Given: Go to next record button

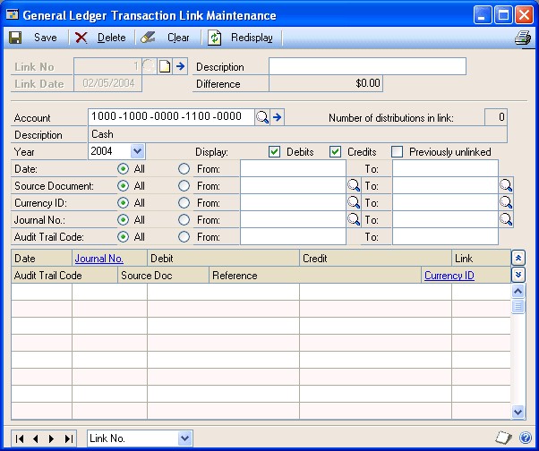Looking at the screenshot, I should coord(52,438).
